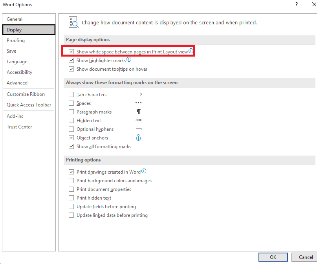Click the abc hidden text symbol
The height and width of the screenshot is (264, 317).
click(x=139, y=120)
